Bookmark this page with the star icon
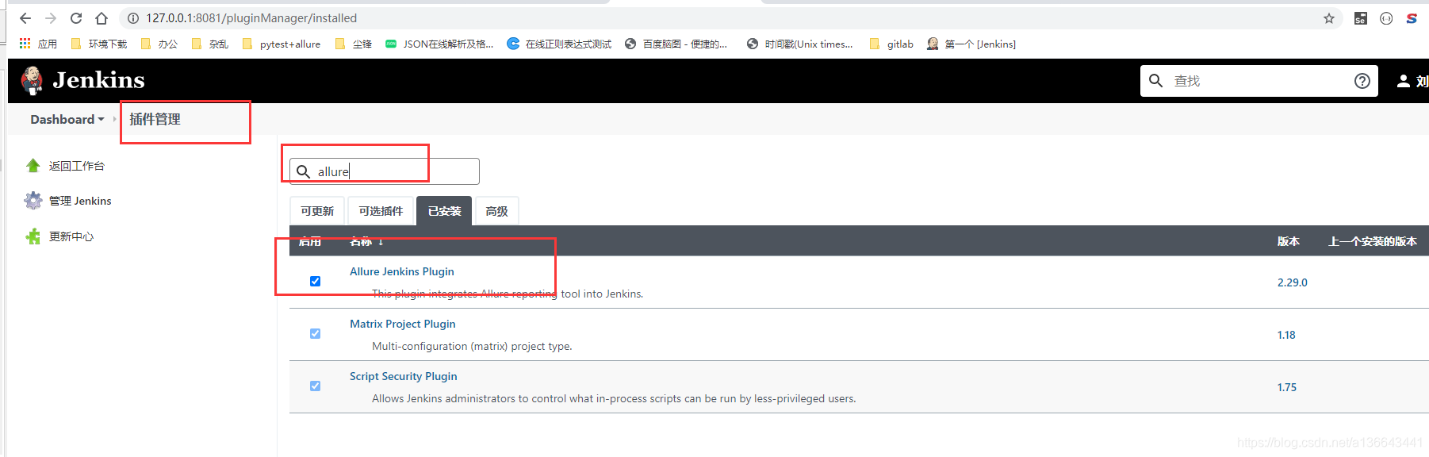The height and width of the screenshot is (457, 1429). click(1329, 18)
